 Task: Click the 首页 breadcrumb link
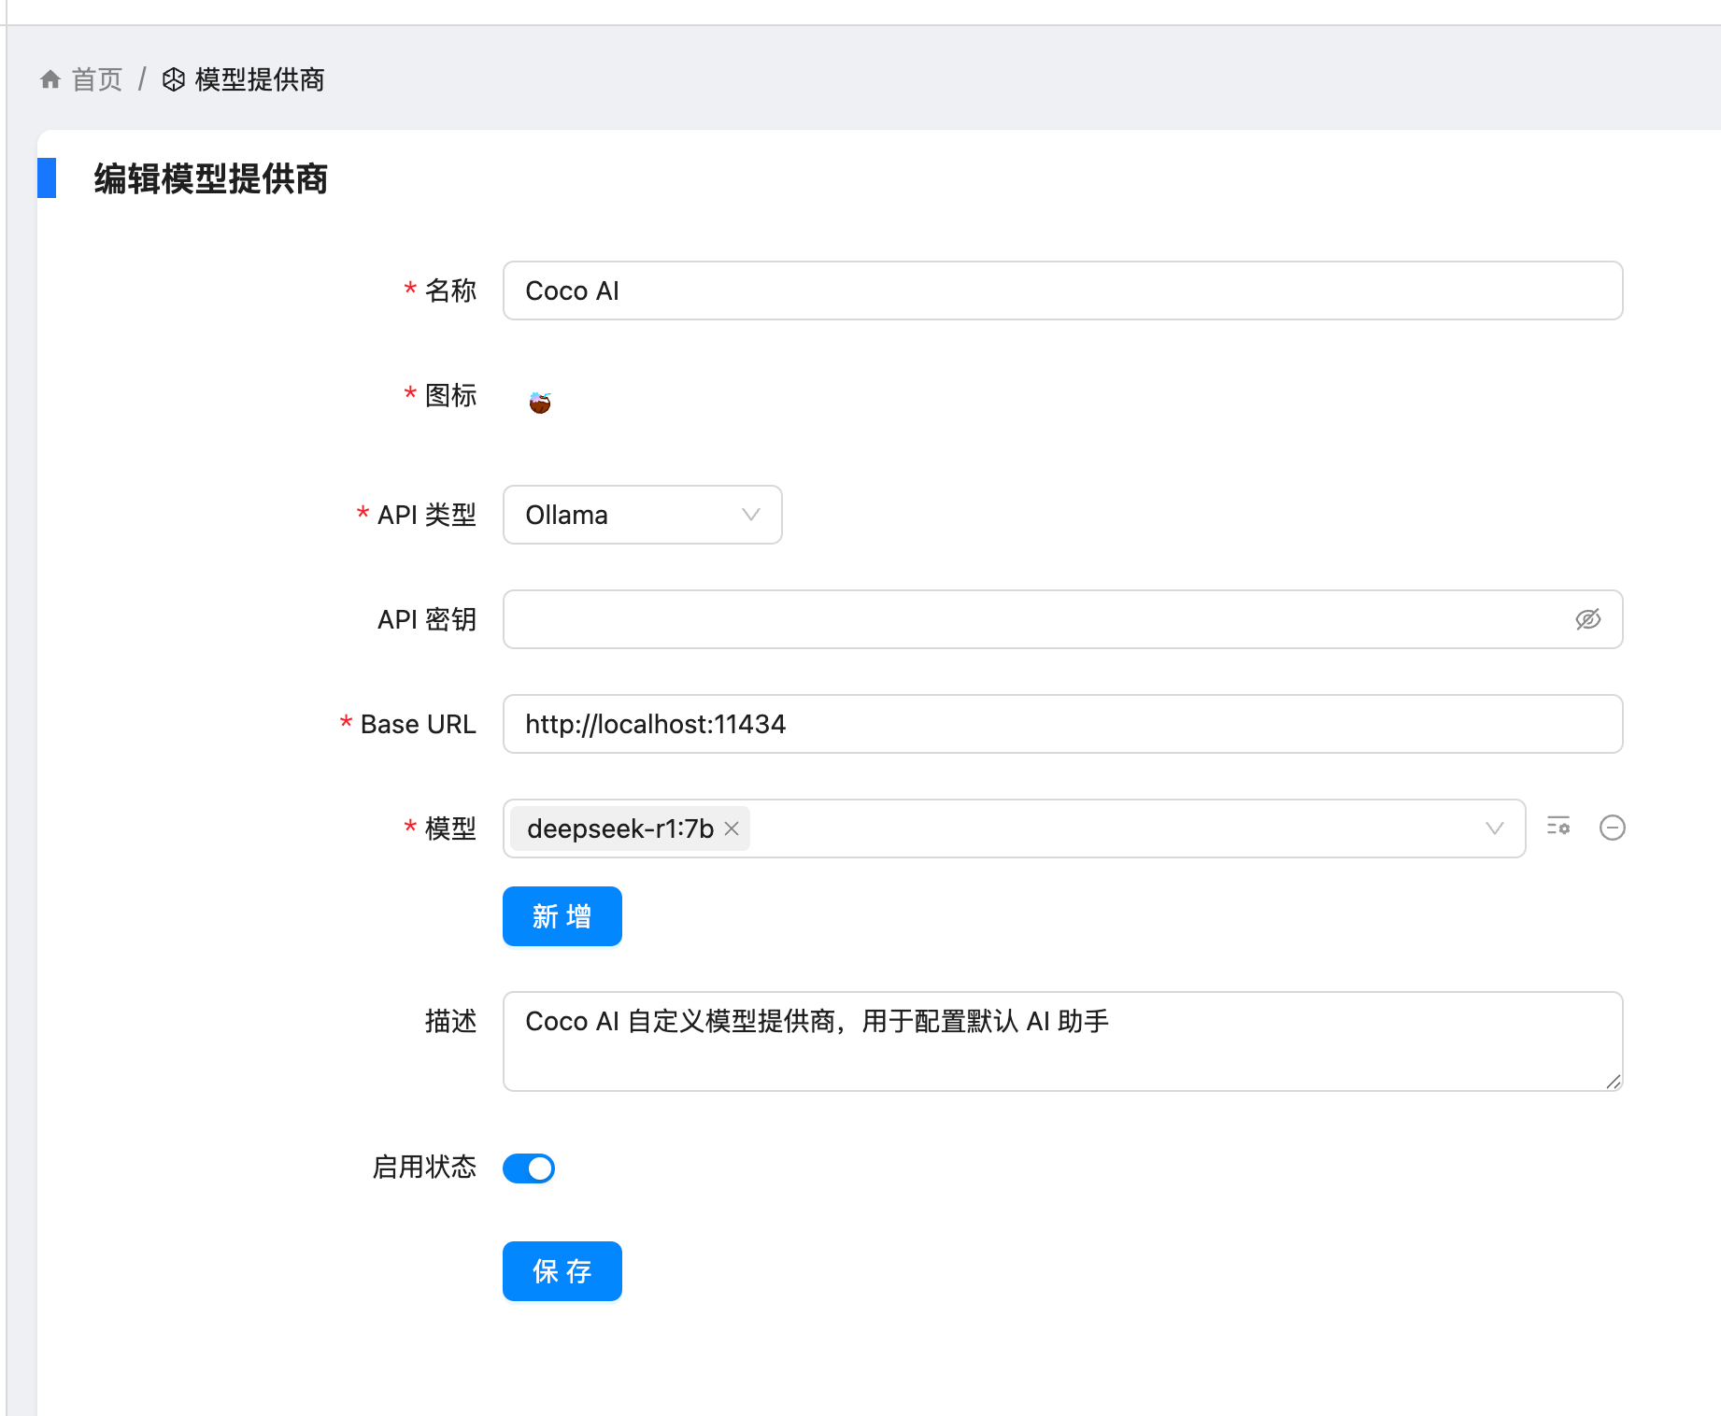97,78
